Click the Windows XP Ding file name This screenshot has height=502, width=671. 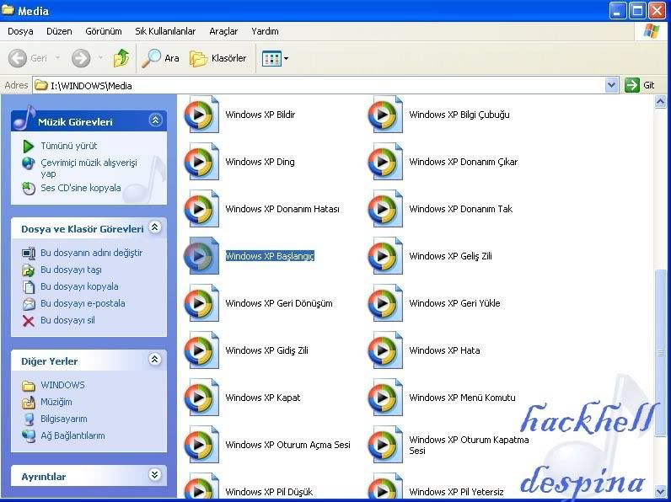pos(260,162)
